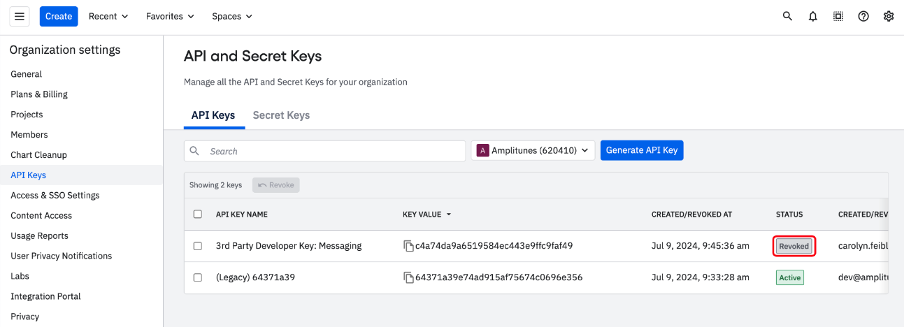Open the settings gear icon
Screen dimensions: 904x327
coord(889,16)
